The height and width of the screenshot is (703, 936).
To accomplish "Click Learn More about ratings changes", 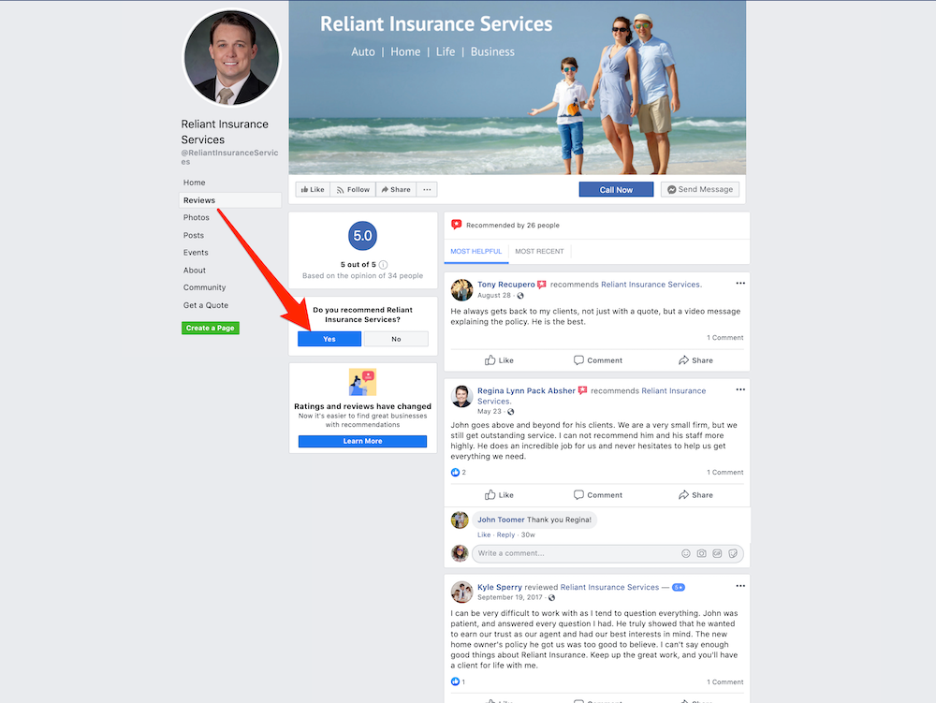I will coord(362,441).
